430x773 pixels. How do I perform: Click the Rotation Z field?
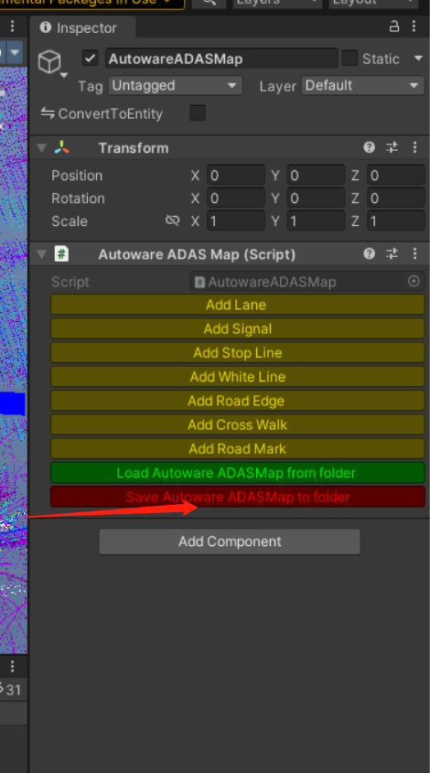tap(395, 199)
